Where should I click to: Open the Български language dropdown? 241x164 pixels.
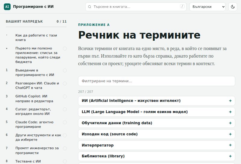[208, 7]
